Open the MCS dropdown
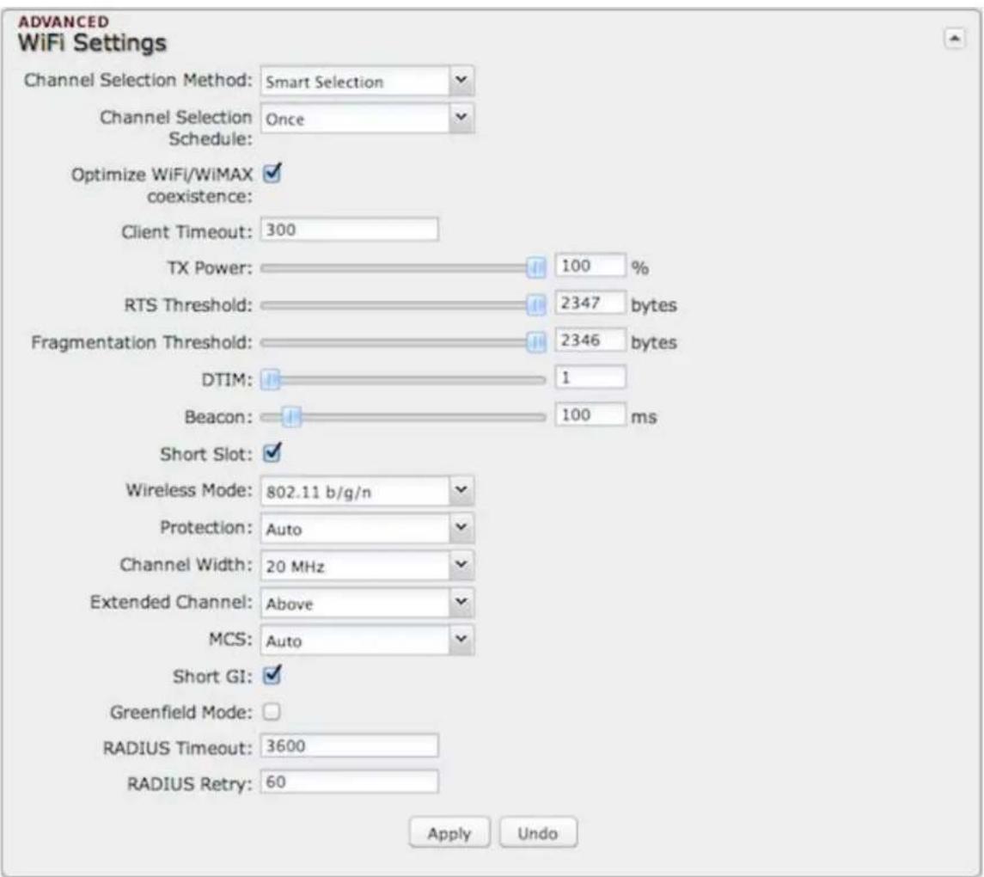 point(367,640)
